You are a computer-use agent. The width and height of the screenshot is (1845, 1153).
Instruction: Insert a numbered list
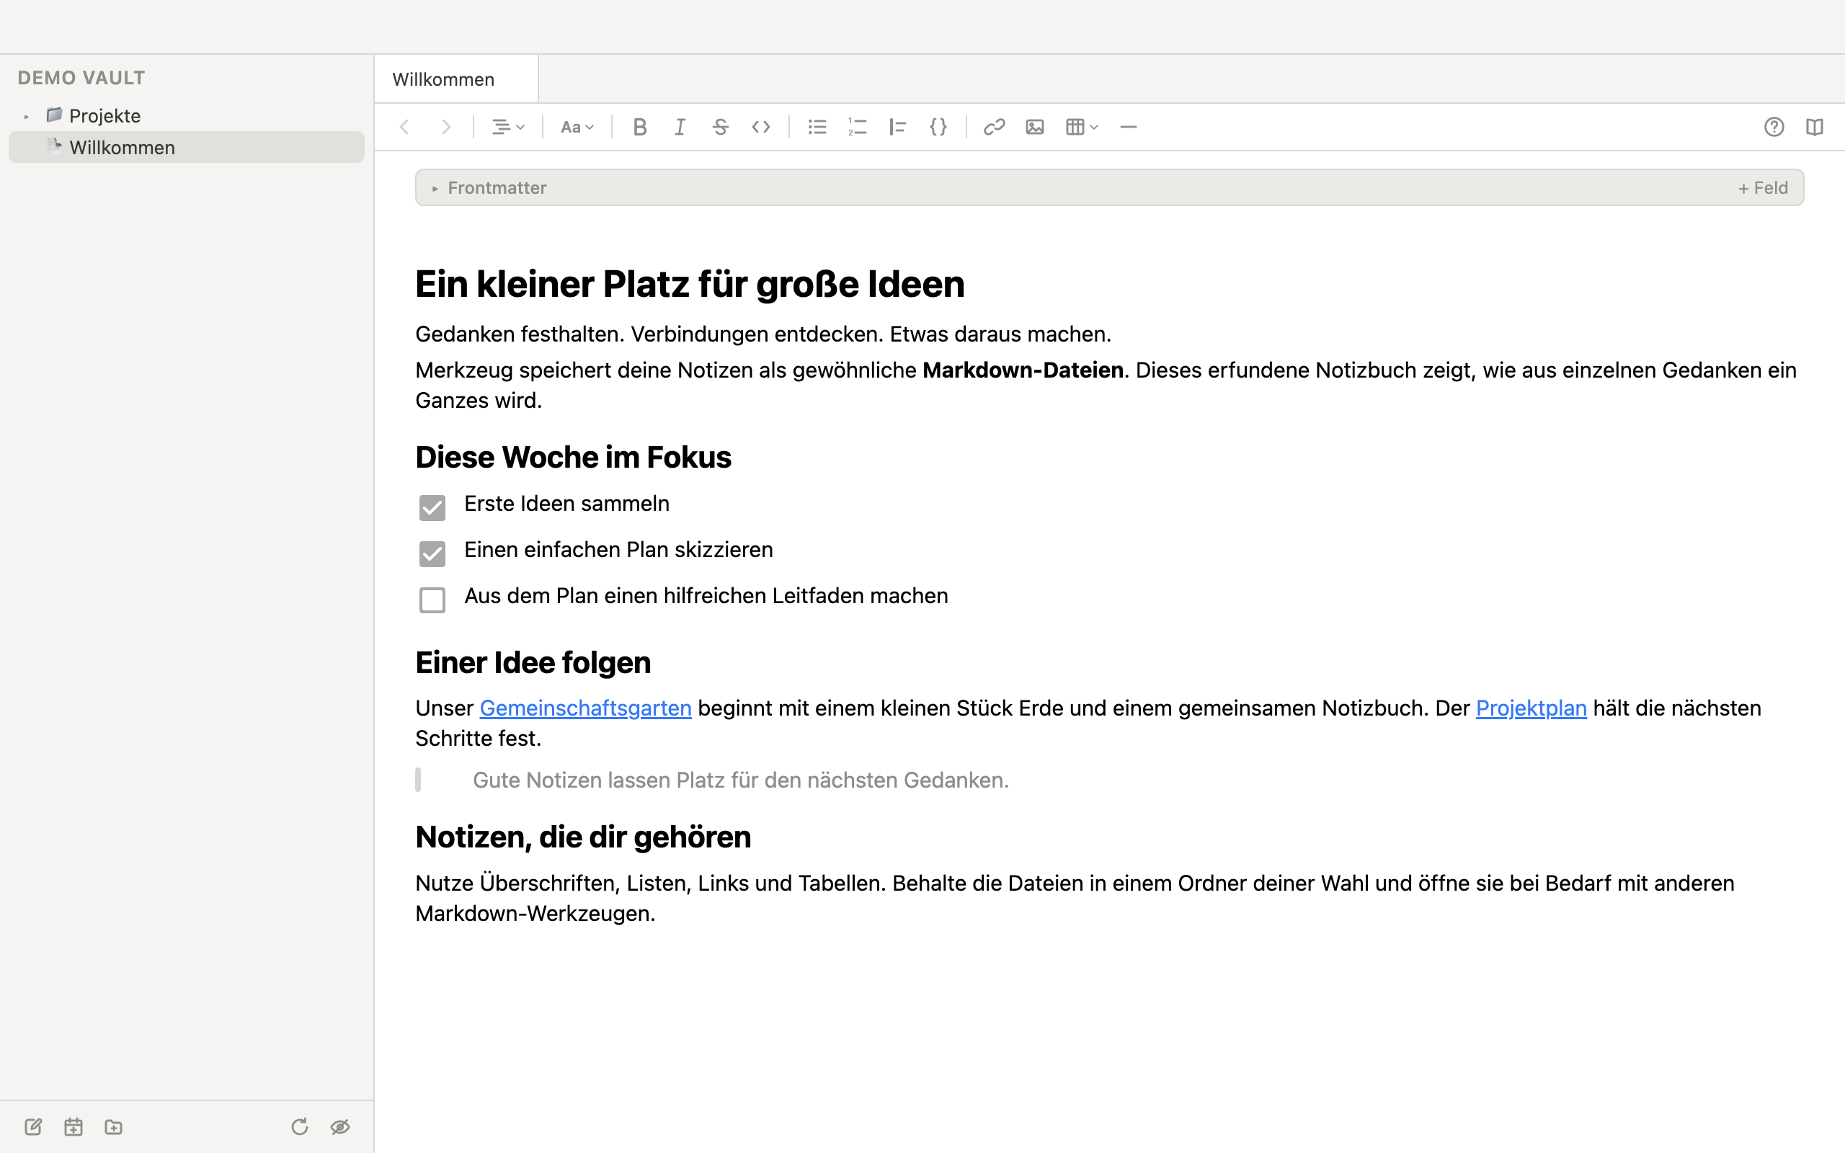click(x=858, y=127)
